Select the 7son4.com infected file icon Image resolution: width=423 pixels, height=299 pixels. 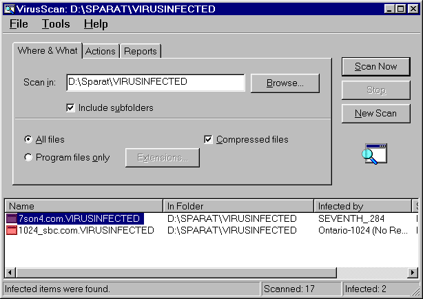pos(12,218)
